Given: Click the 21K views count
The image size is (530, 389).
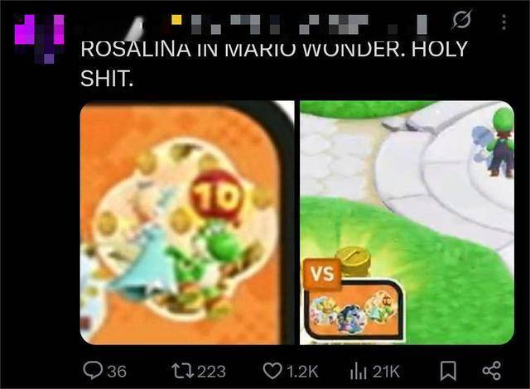Looking at the screenshot, I should (387, 372).
